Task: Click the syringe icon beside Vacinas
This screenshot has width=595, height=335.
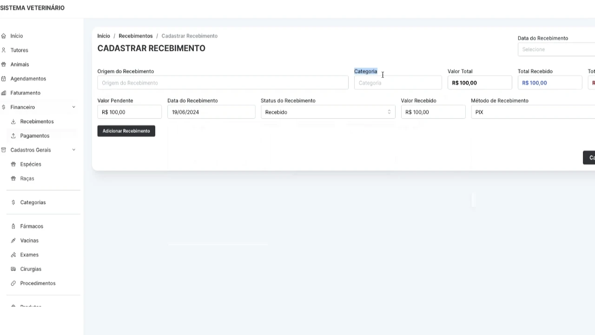Action: point(13,241)
